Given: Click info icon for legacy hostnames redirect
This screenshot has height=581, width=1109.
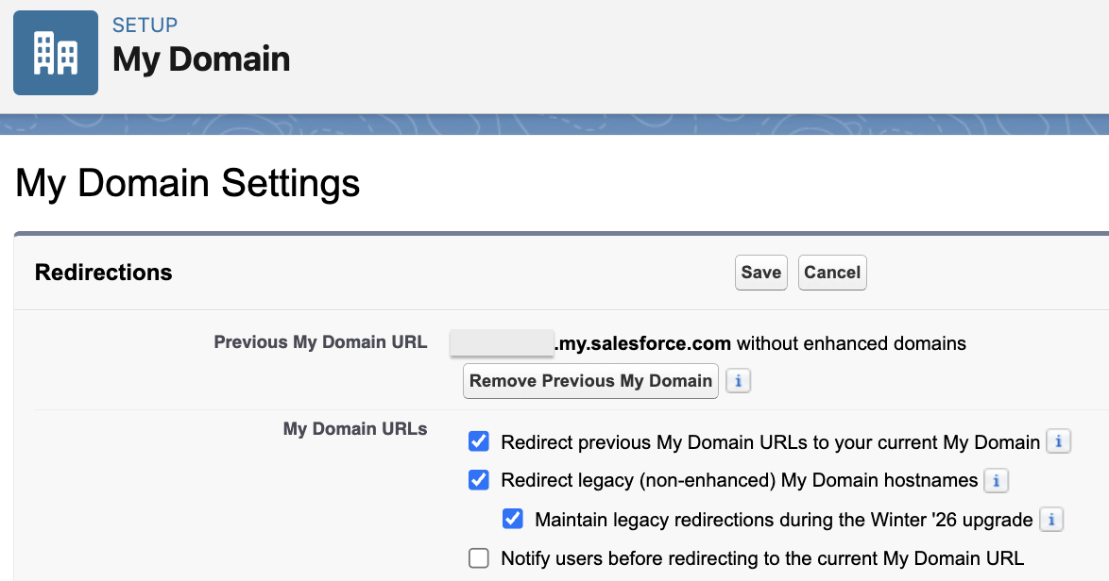Looking at the screenshot, I should pos(997,481).
